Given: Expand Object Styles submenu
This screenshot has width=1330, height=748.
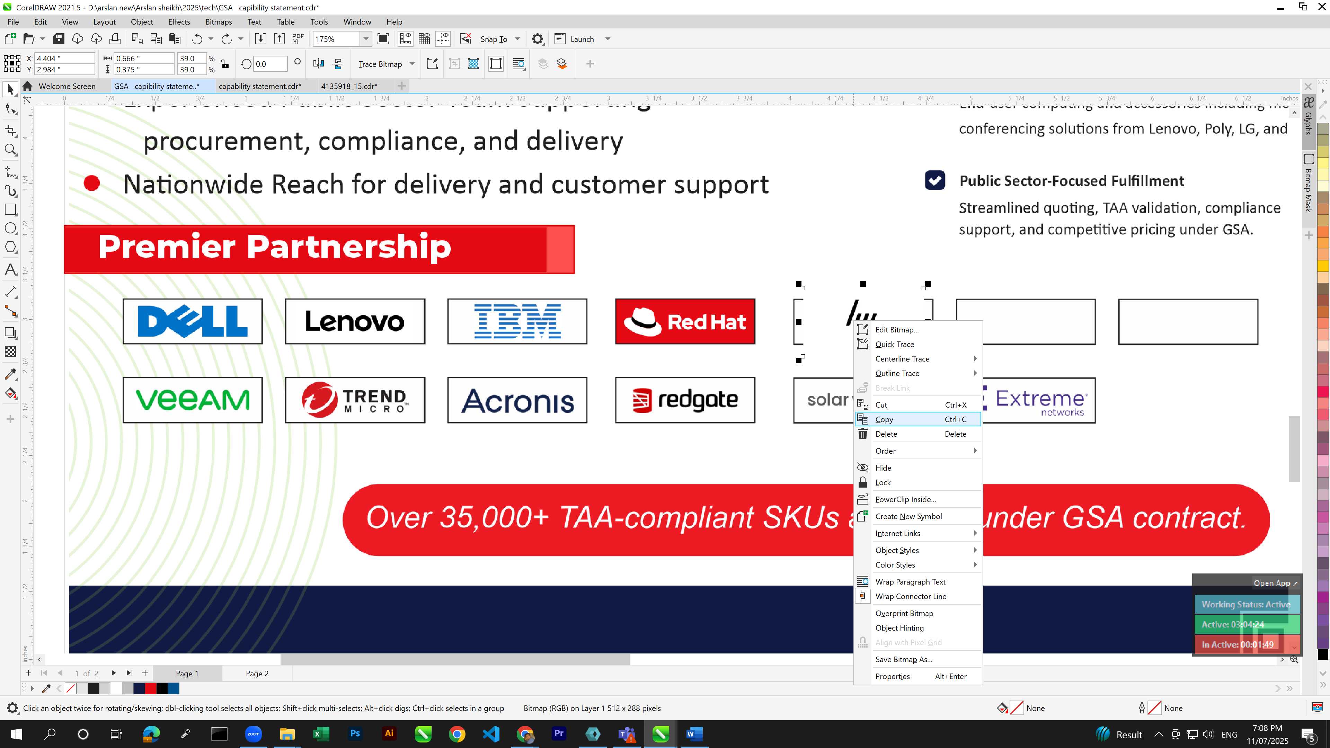Looking at the screenshot, I should [917, 550].
